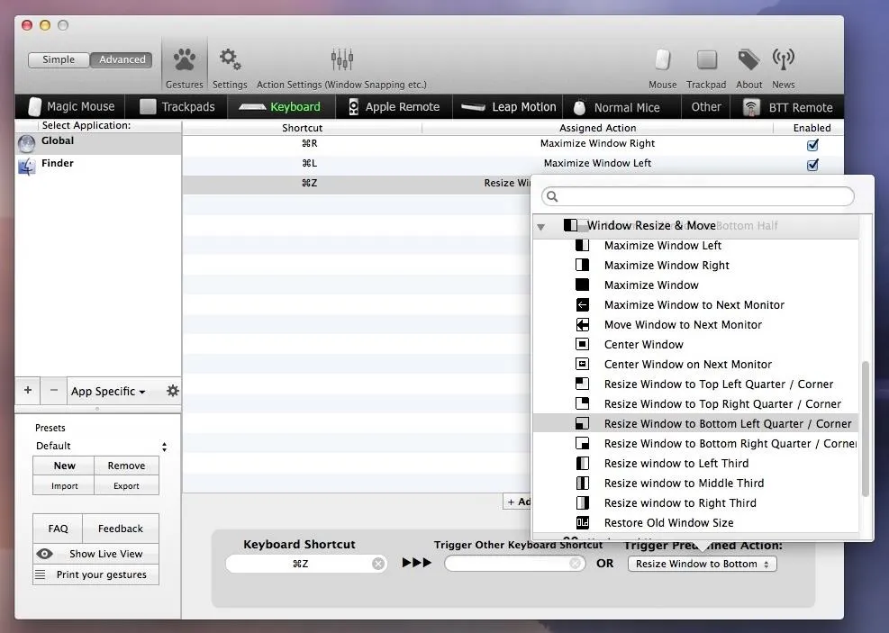Click the gear icon beside App Specific
This screenshot has width=889, height=633.
tap(172, 391)
